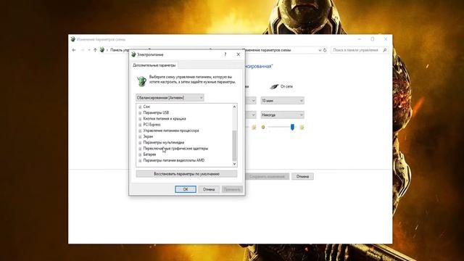Expand the Параметры USB node

(140, 113)
